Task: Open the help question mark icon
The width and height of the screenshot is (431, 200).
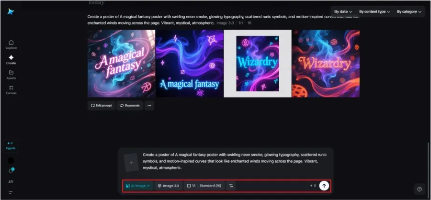Action: (419, 189)
